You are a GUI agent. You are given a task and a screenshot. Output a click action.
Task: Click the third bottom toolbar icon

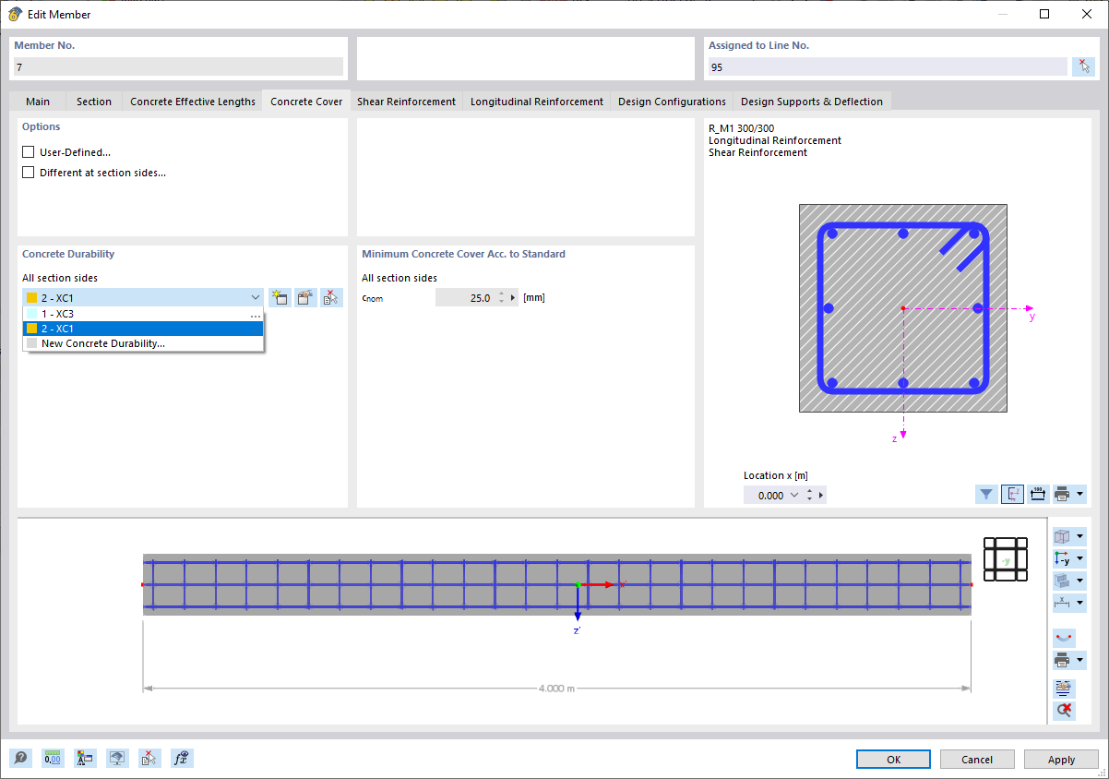[x=85, y=759]
